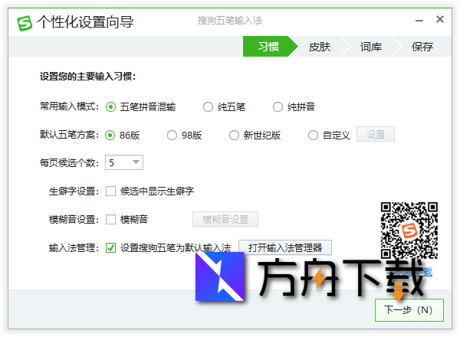Click the 默认五笔方案 label
The image size is (460, 337).
click(x=69, y=135)
